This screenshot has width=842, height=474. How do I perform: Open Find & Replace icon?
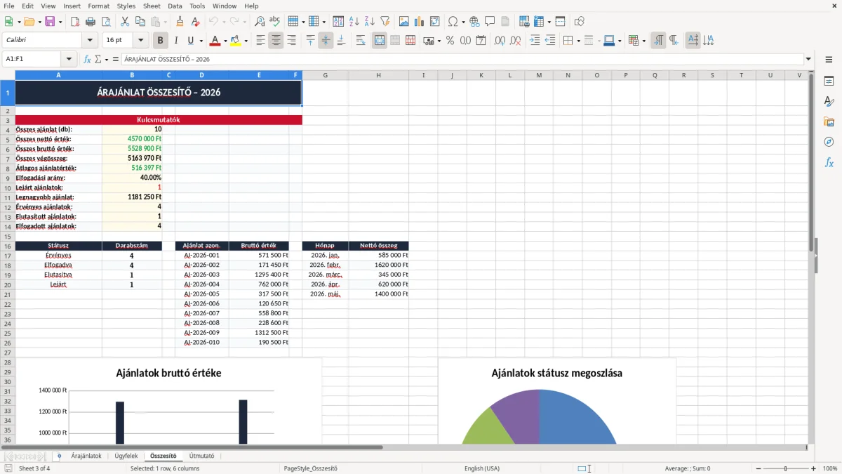[260, 22]
